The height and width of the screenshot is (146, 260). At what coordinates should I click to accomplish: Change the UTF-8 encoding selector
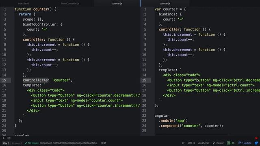pos(191,143)
